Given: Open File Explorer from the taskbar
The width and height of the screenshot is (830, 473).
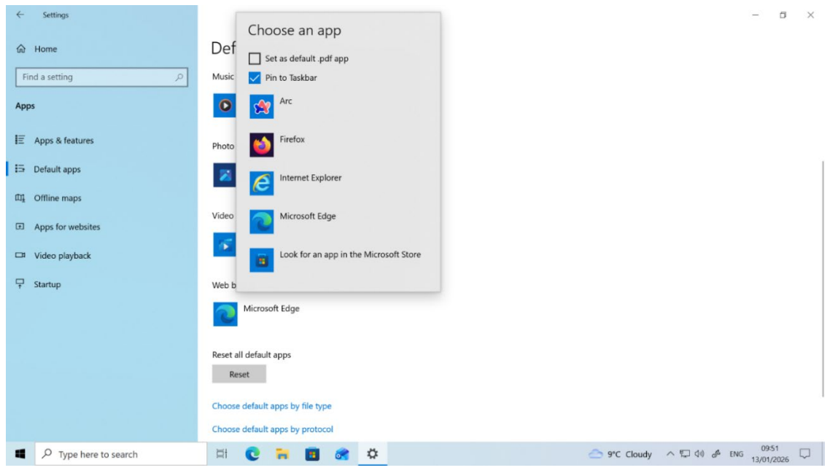Looking at the screenshot, I should click(x=282, y=454).
